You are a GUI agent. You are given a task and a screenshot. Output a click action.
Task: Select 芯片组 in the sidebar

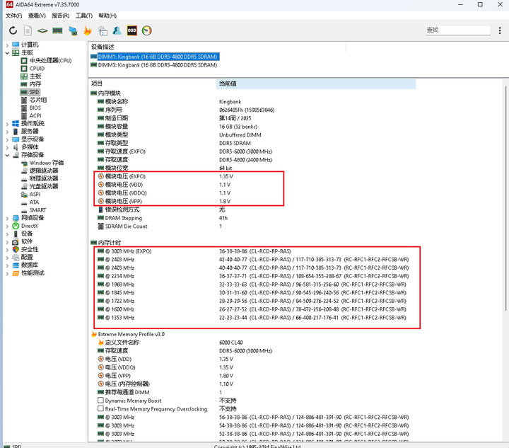pyautogui.click(x=38, y=100)
